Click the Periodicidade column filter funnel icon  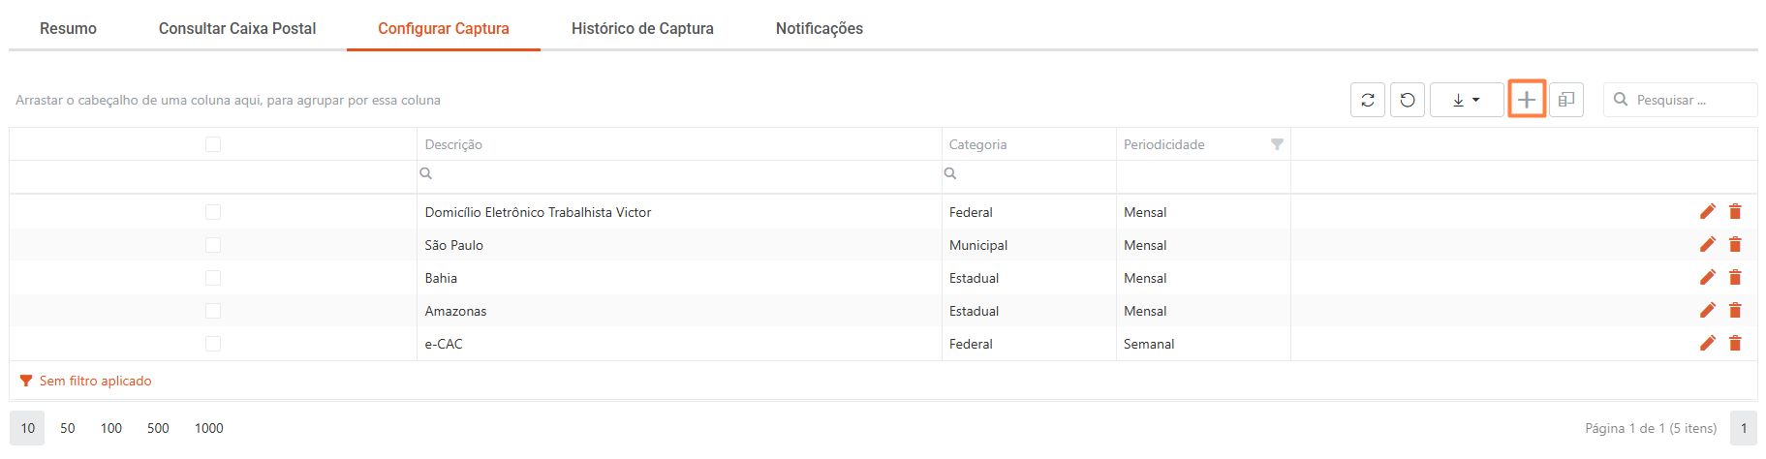tap(1277, 144)
